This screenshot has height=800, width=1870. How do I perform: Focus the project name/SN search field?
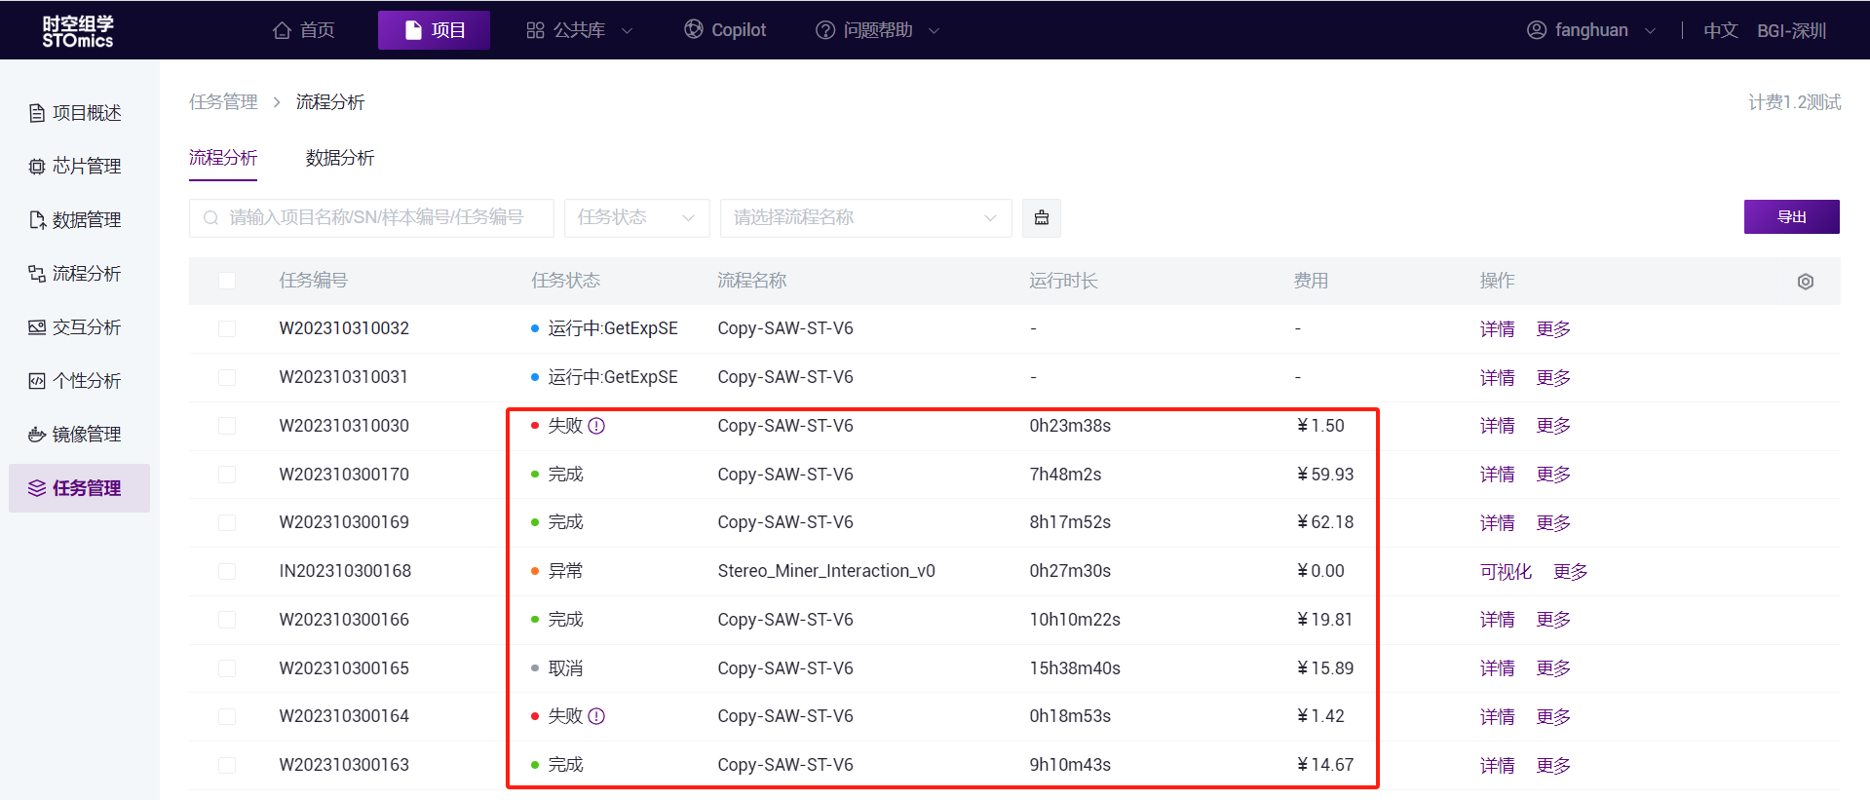point(371,217)
